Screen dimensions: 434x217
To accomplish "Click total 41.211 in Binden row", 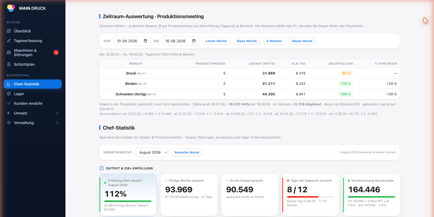I will coord(268,83).
